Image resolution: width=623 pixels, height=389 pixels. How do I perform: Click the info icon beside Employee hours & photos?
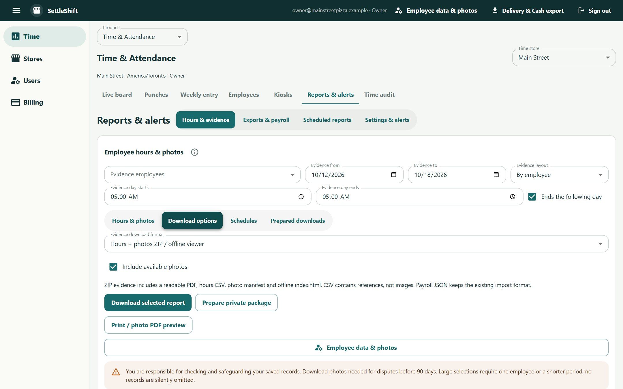pos(195,152)
